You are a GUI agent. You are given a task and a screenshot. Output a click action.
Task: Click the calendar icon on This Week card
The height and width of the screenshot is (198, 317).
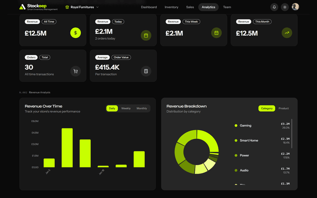(x=216, y=33)
